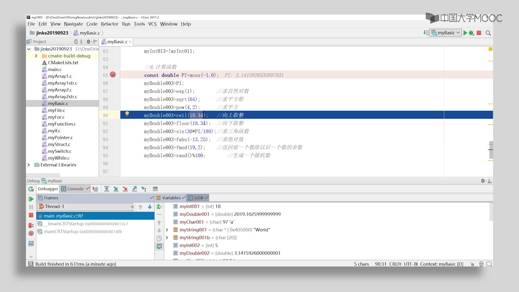Open the File menu
The height and width of the screenshot is (292, 519).
(x=31, y=24)
